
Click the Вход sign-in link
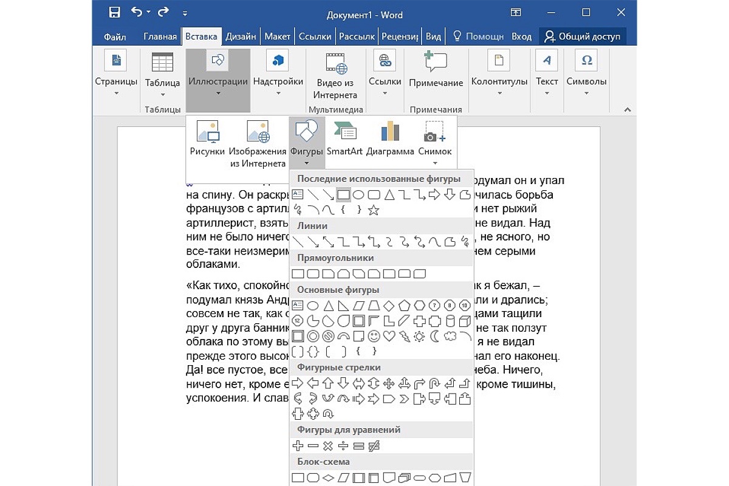pos(521,36)
